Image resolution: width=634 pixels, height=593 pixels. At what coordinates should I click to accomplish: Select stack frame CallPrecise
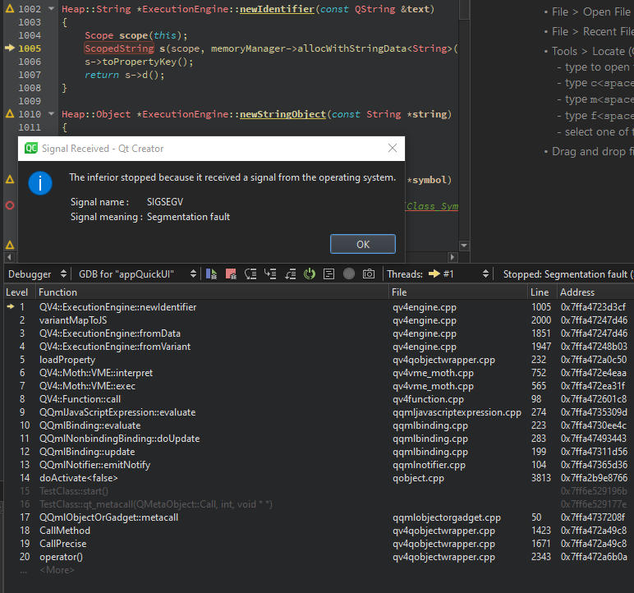319,544
